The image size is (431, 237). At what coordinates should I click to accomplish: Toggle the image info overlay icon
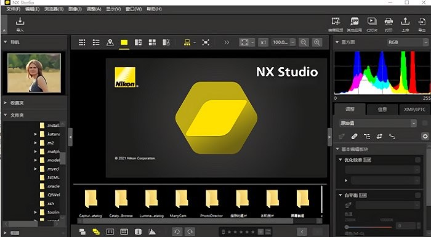pyautogui.click(x=138, y=232)
